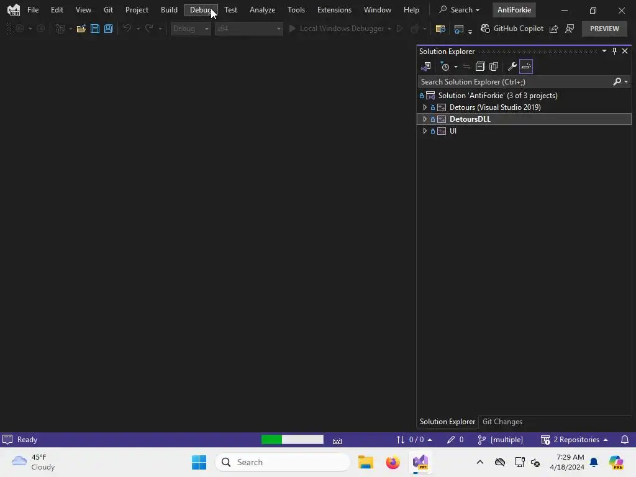The height and width of the screenshot is (477, 636).
Task: Click the [multiple] branch indicator
Action: pos(500,440)
